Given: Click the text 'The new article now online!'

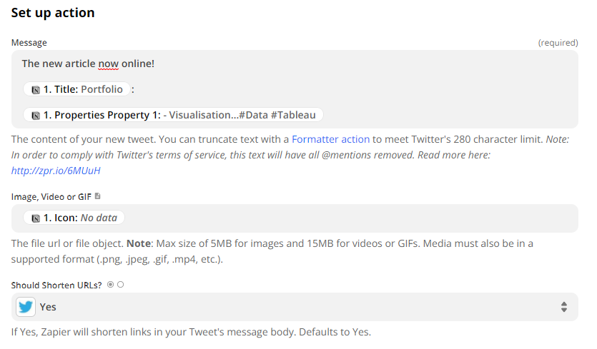Looking at the screenshot, I should (88, 64).
